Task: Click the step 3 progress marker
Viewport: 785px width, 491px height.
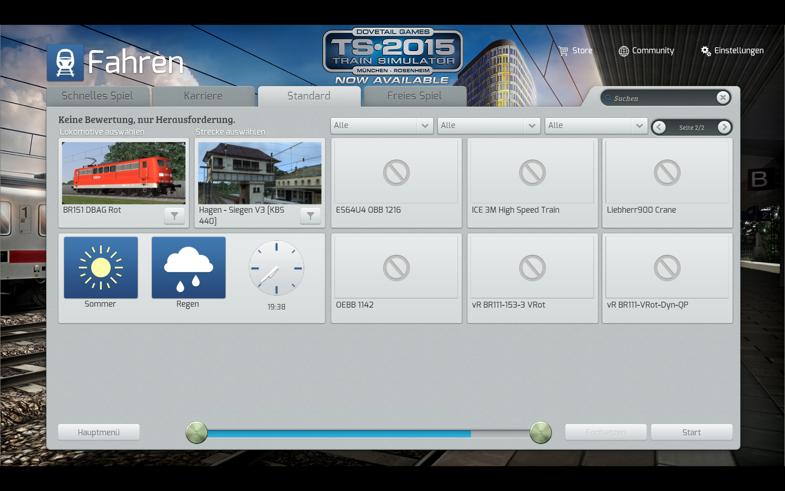Action: pyautogui.click(x=541, y=433)
